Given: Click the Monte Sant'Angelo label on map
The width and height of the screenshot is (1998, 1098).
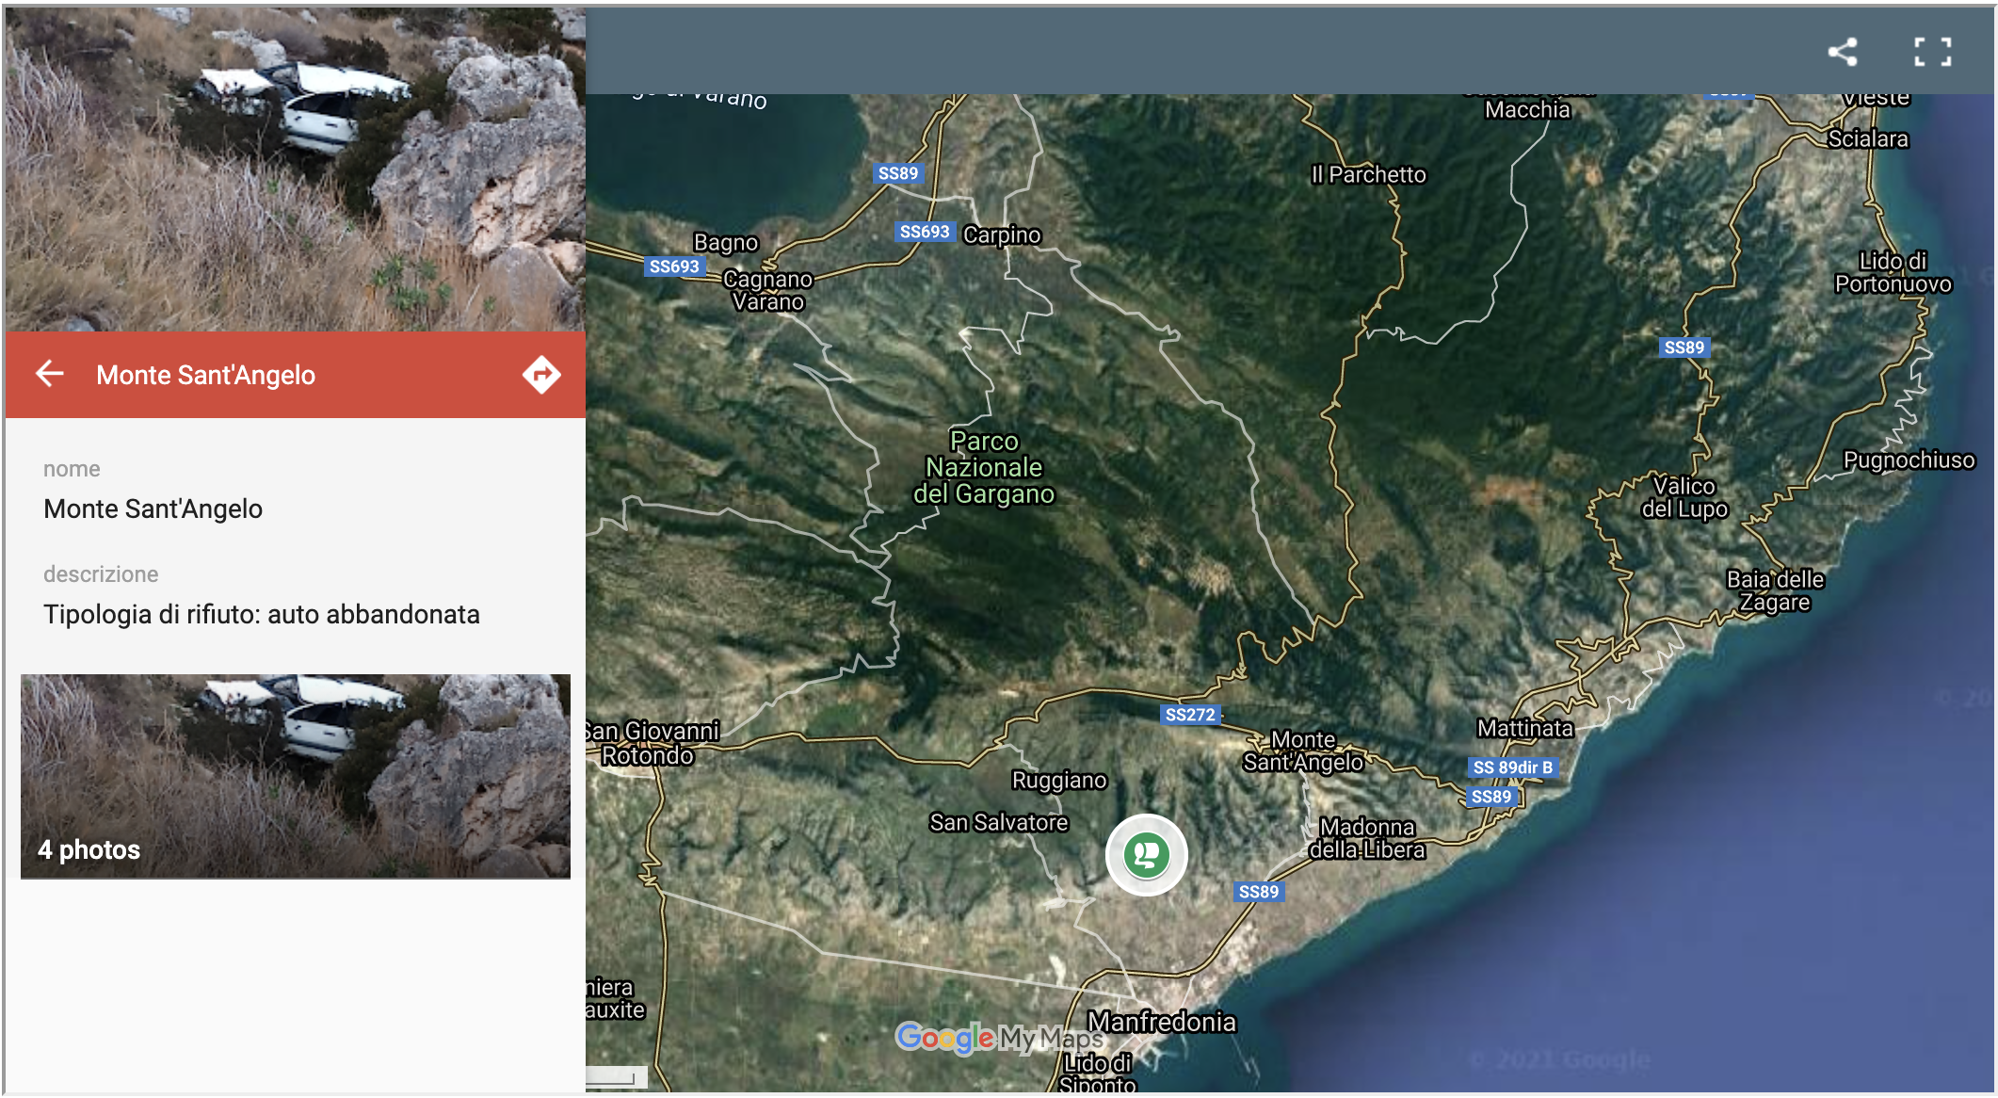Looking at the screenshot, I should [1303, 751].
